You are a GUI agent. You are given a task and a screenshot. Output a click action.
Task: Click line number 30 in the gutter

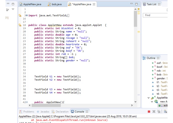click(x=24, y=64)
